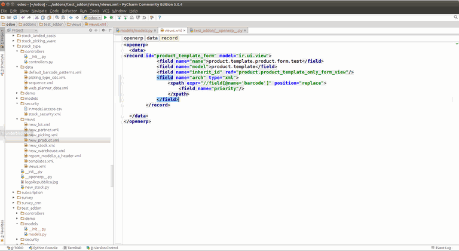Select the 'record' XML breadcrumb
The image size is (459, 251).
click(x=169, y=38)
